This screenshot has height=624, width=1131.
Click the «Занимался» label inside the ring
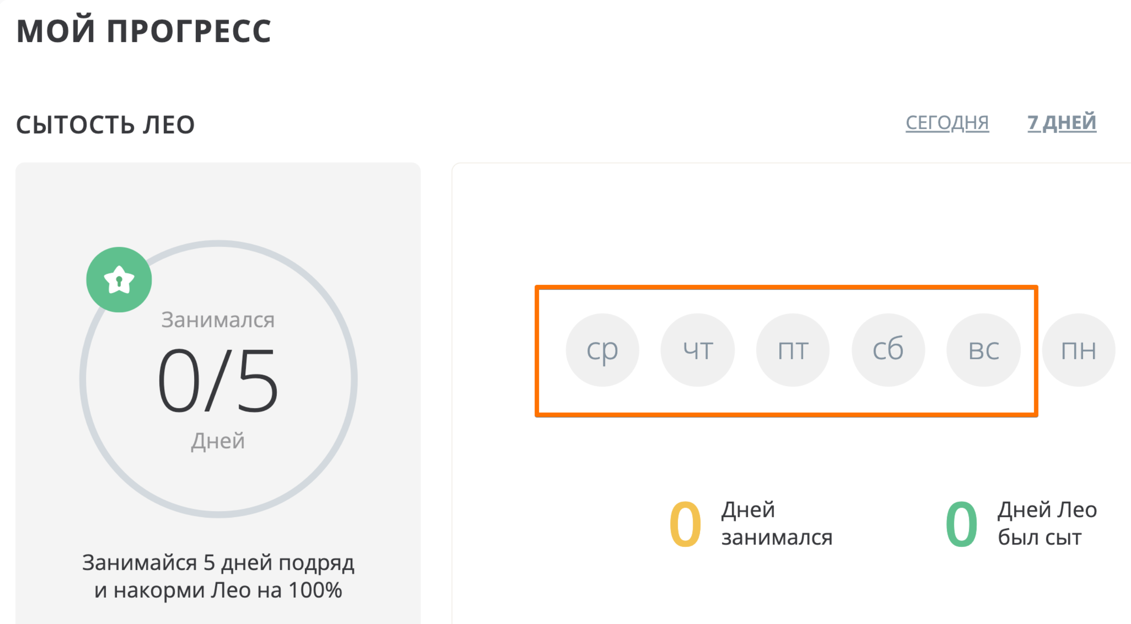218,320
